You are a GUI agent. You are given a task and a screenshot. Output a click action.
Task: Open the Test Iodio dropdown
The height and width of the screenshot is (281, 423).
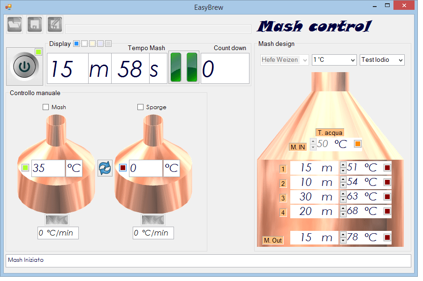pos(382,60)
